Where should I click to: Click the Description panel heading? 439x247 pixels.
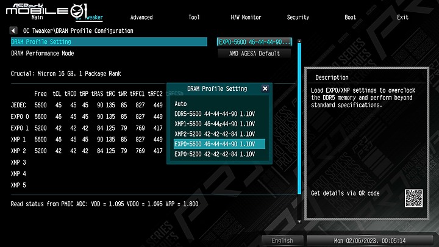pos(332,77)
